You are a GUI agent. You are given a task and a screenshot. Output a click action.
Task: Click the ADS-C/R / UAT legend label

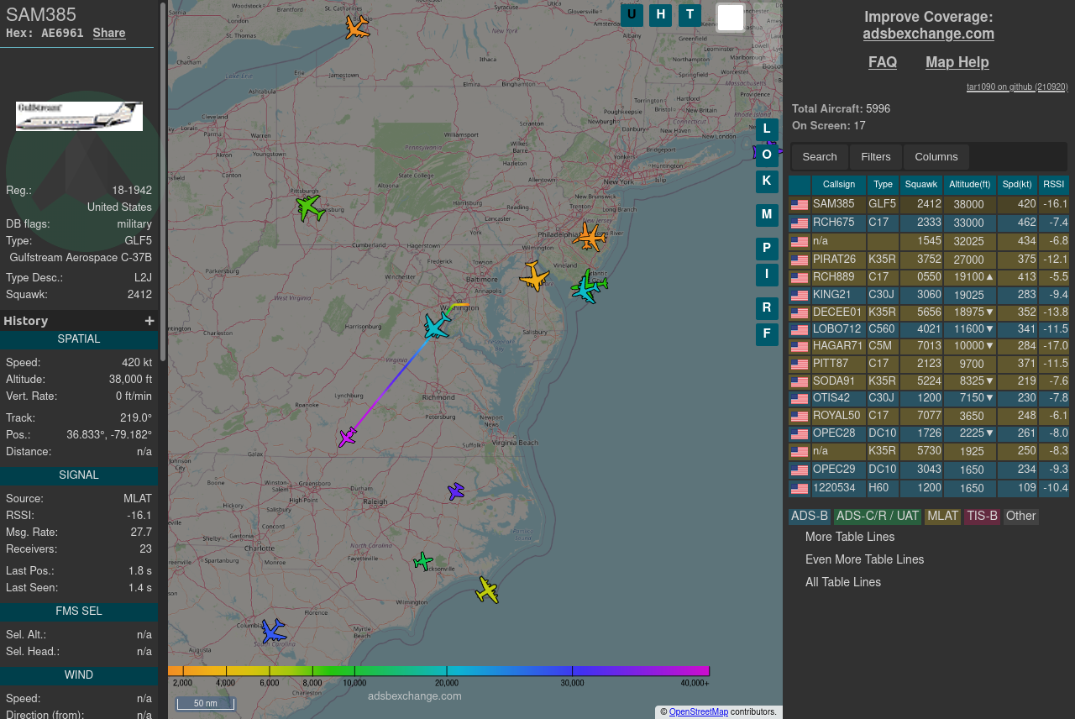pyautogui.click(x=878, y=517)
